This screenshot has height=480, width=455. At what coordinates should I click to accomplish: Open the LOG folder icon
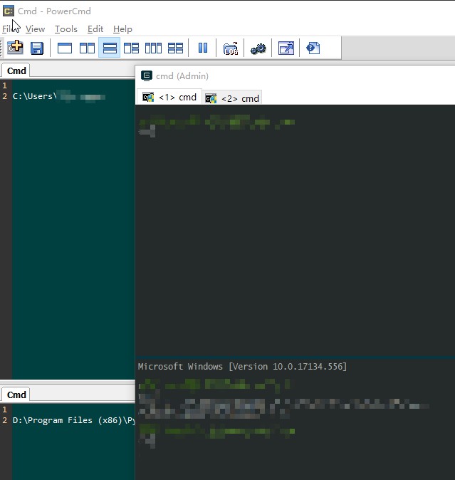point(231,48)
